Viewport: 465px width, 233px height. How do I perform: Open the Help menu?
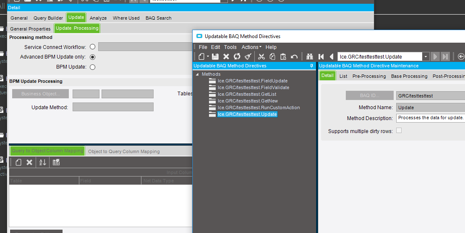point(271,47)
